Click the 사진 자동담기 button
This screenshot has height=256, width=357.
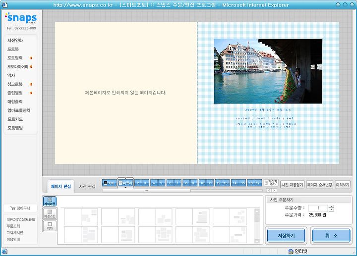click(293, 185)
